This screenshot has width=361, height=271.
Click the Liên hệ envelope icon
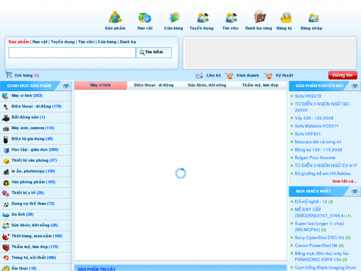[199, 75]
